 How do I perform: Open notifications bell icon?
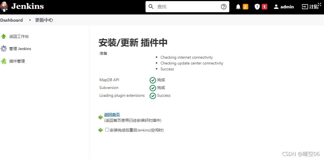tap(238, 7)
